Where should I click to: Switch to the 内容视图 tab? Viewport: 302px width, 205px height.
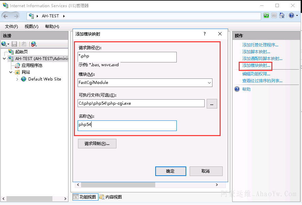[111, 197]
